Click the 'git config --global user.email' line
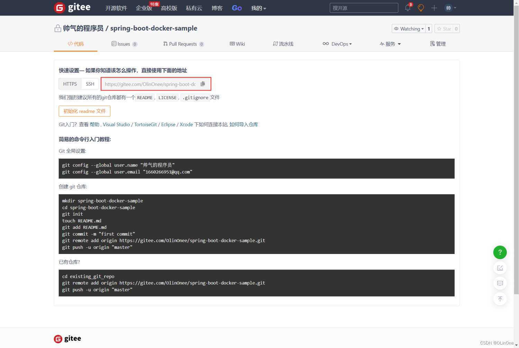This screenshot has width=519, height=348. pos(127,172)
